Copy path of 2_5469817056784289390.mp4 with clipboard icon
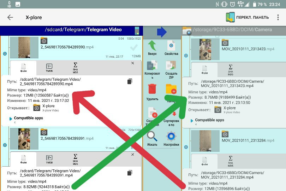This screenshot has width=286, height=191. [130, 81]
